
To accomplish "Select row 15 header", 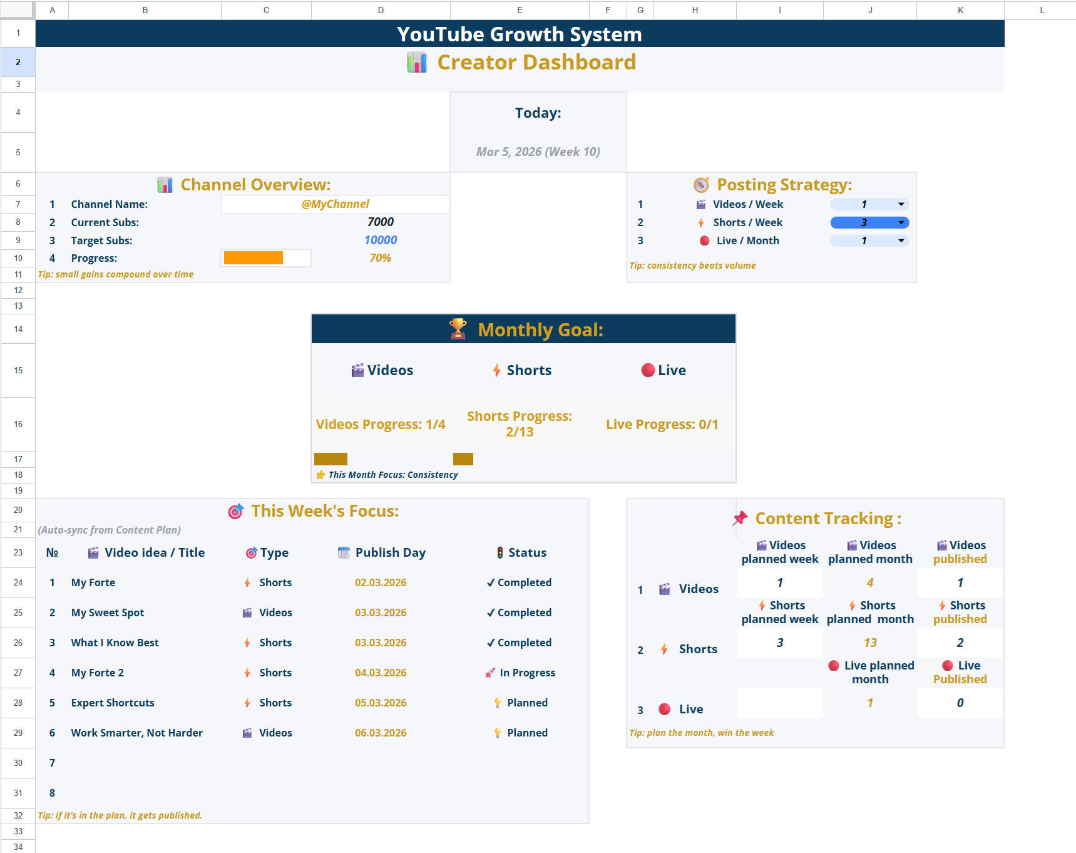I will (18, 370).
